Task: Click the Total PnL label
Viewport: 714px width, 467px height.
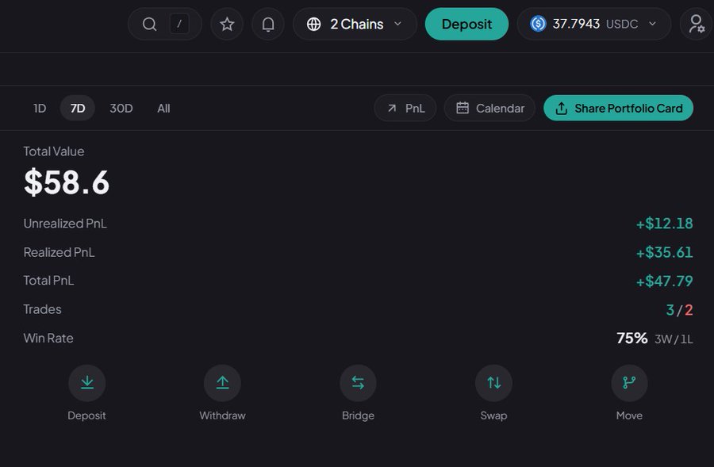Action: coord(48,281)
